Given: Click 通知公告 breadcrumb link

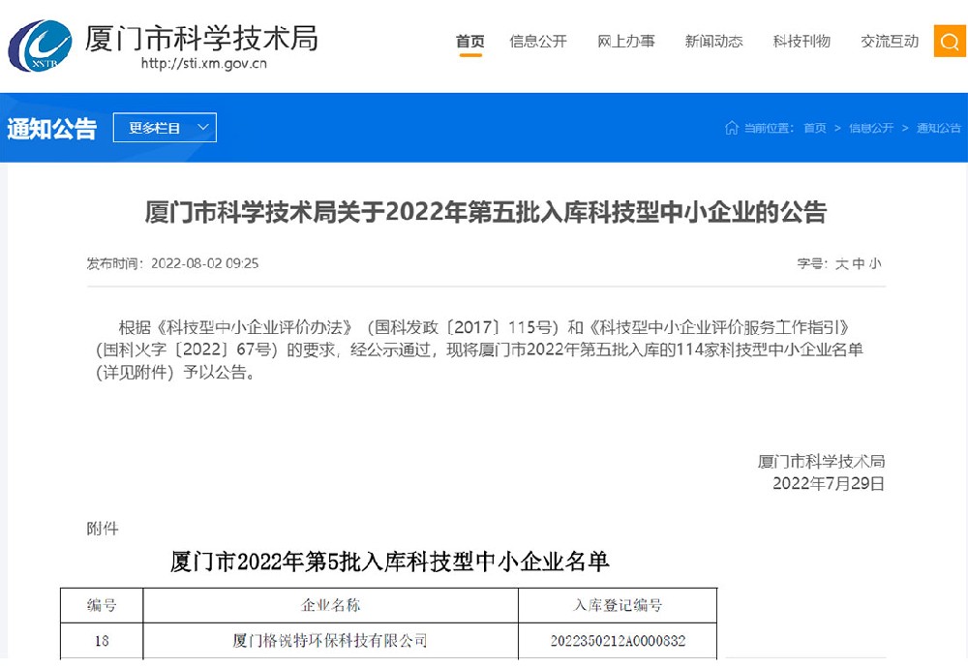Looking at the screenshot, I should 938,128.
